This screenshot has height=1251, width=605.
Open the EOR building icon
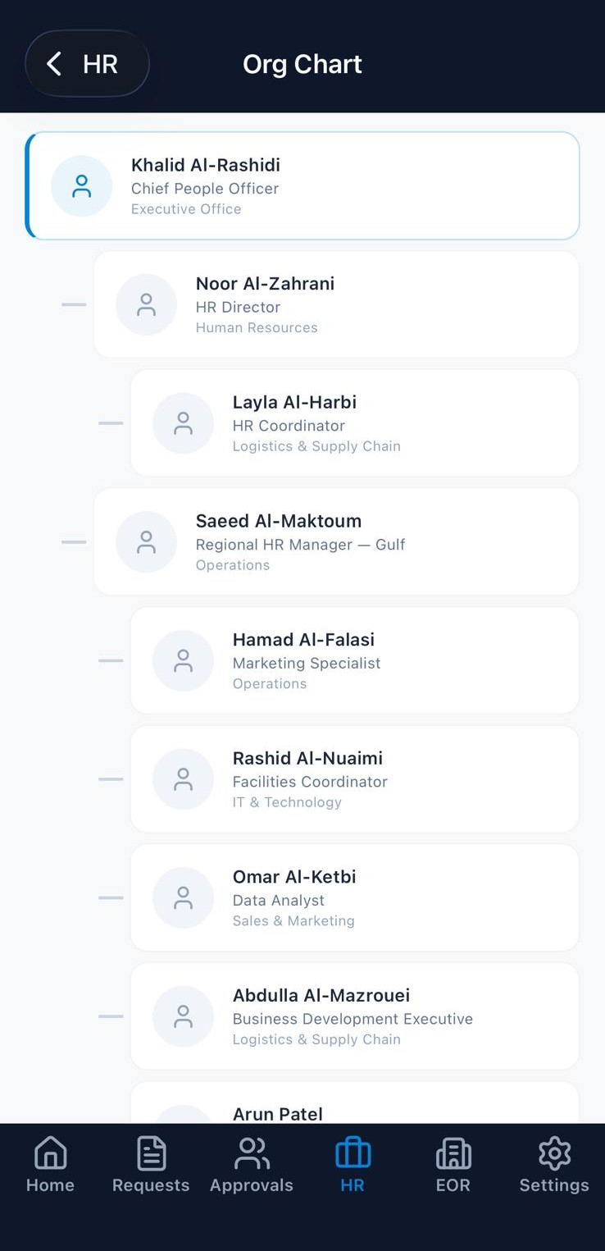(453, 1153)
